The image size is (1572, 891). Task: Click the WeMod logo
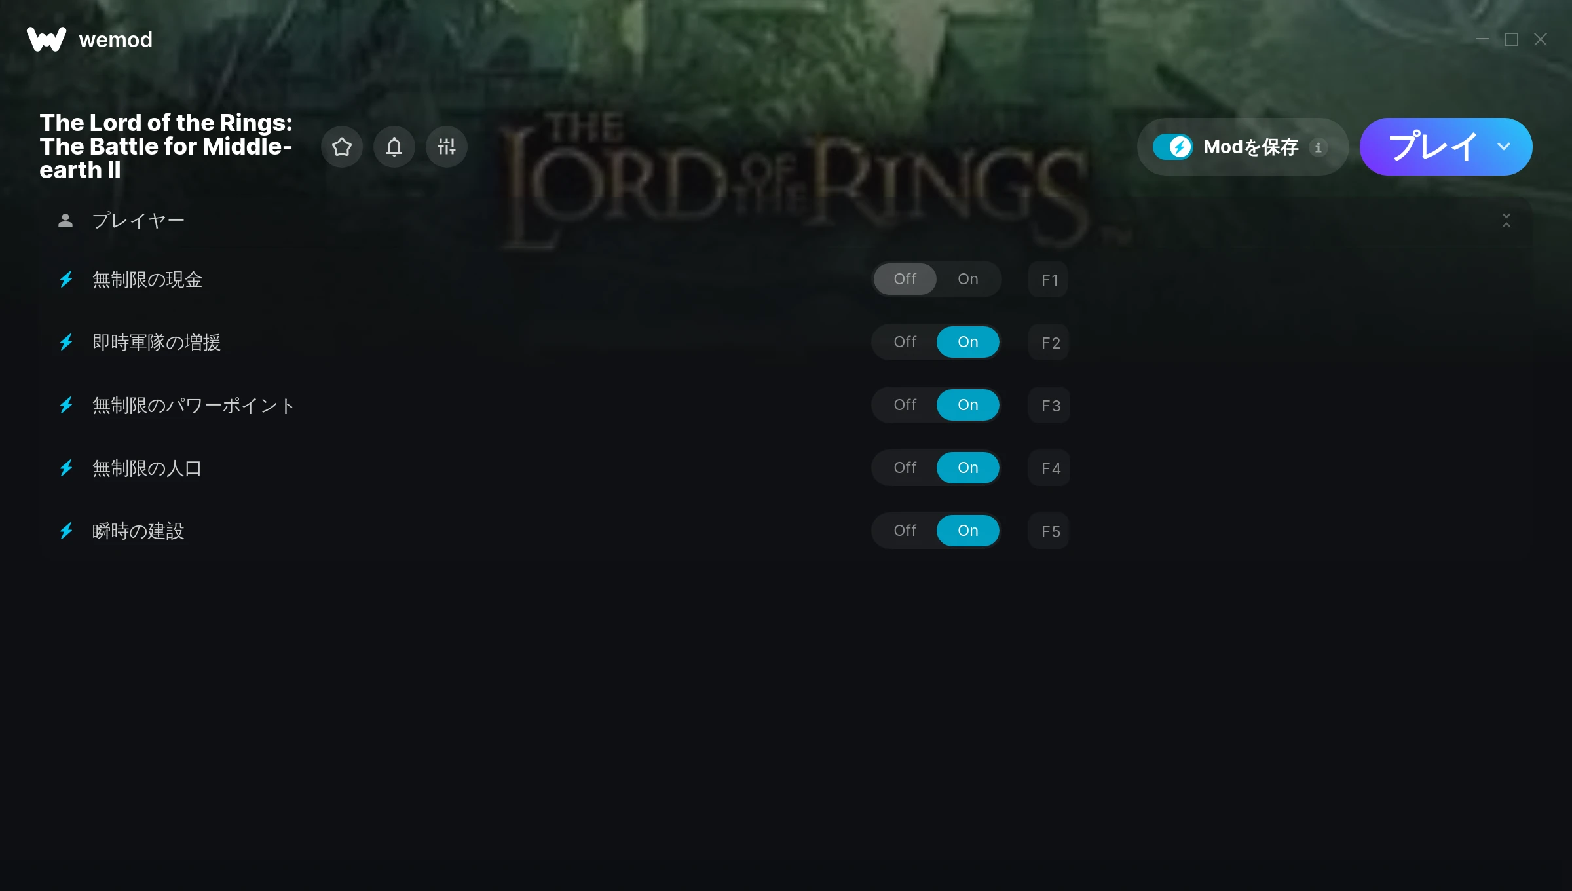pyautogui.click(x=47, y=39)
